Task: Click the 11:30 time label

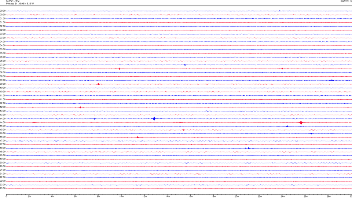Action: click(x=3, y=99)
